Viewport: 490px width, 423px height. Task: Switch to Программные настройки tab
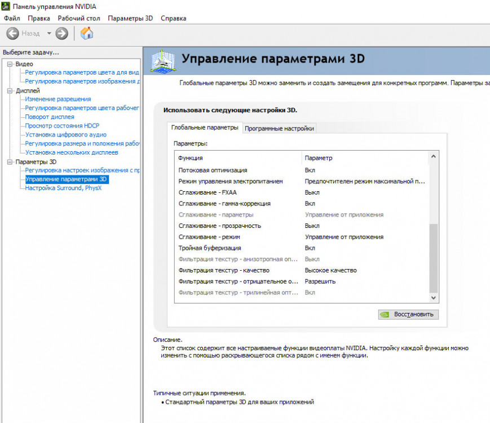279,129
